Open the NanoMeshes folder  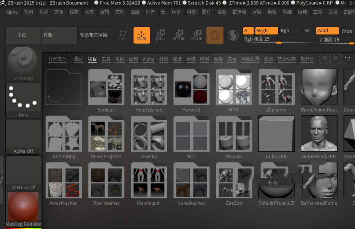(x=191, y=184)
